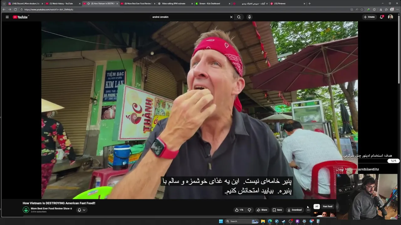This screenshot has width=401, height=225.
Task: Open Telegram from taskbar
Action: click(x=311, y=221)
